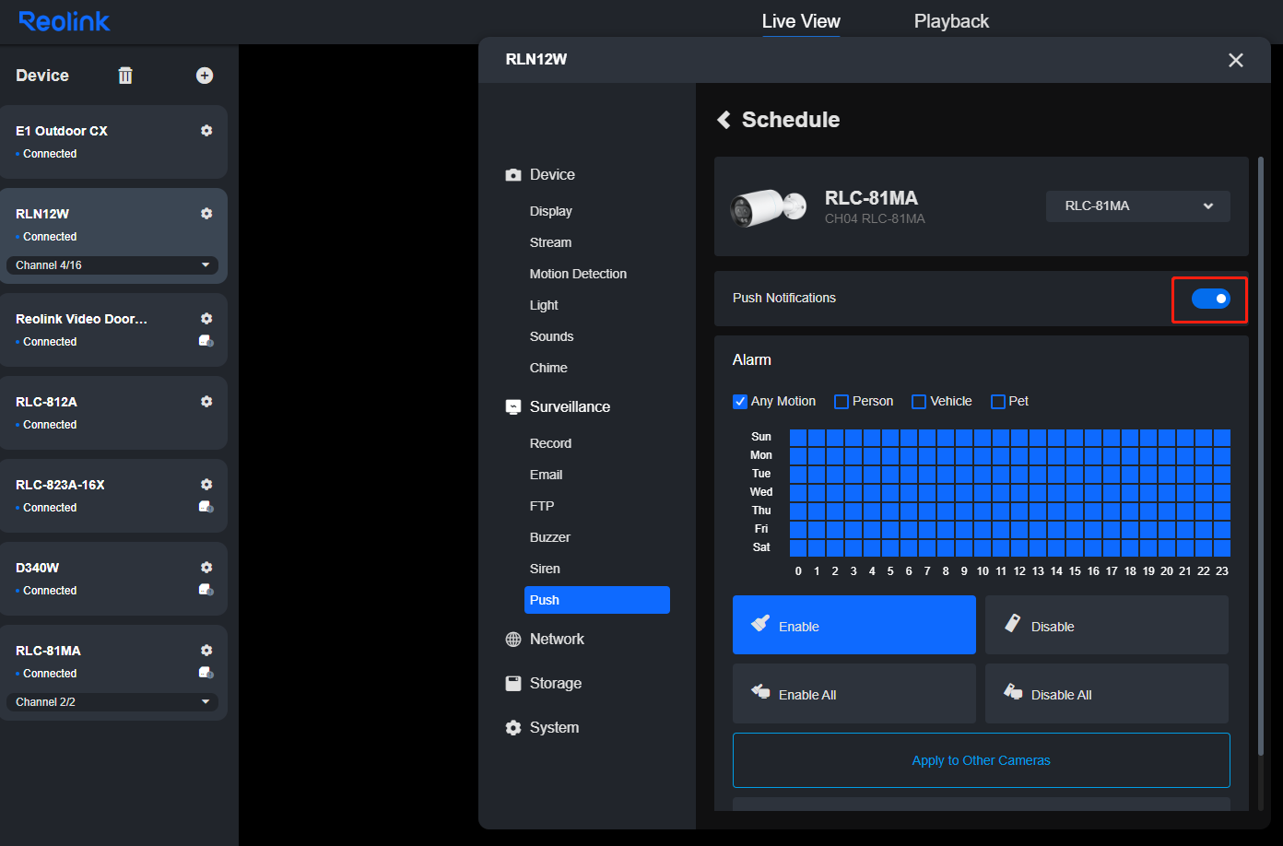Select the Push menu item
1283x846 pixels.
pyautogui.click(x=597, y=600)
